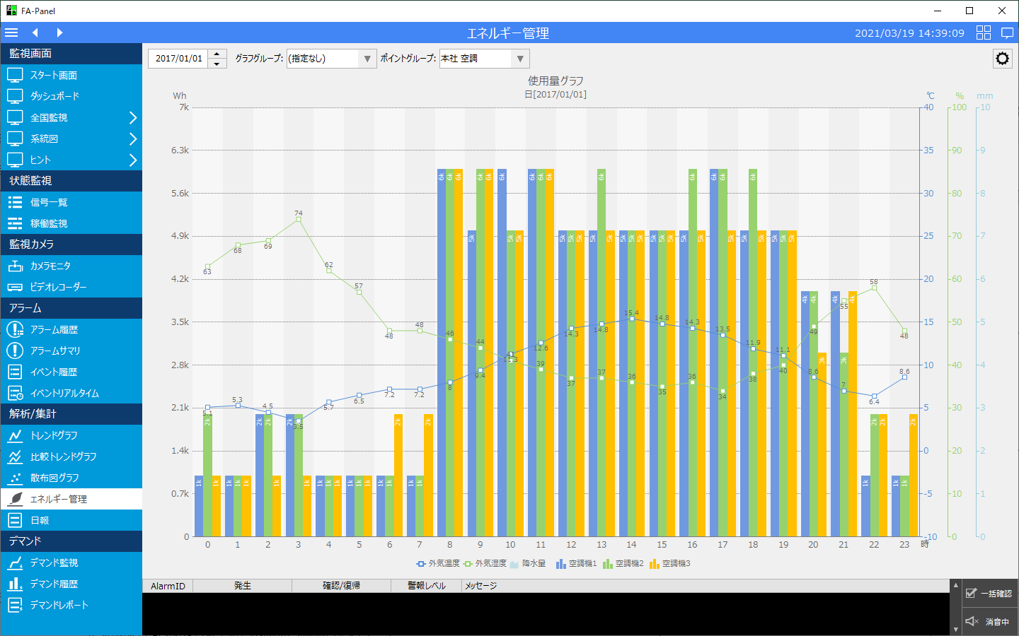Toggle 空調機3 series in legend
Image resolution: width=1019 pixels, height=636 pixels.
tap(669, 563)
